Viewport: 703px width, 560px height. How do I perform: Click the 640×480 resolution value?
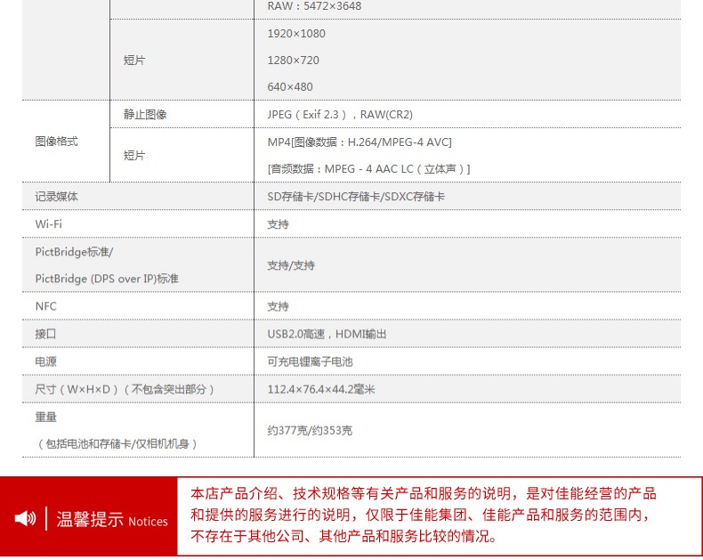290,87
